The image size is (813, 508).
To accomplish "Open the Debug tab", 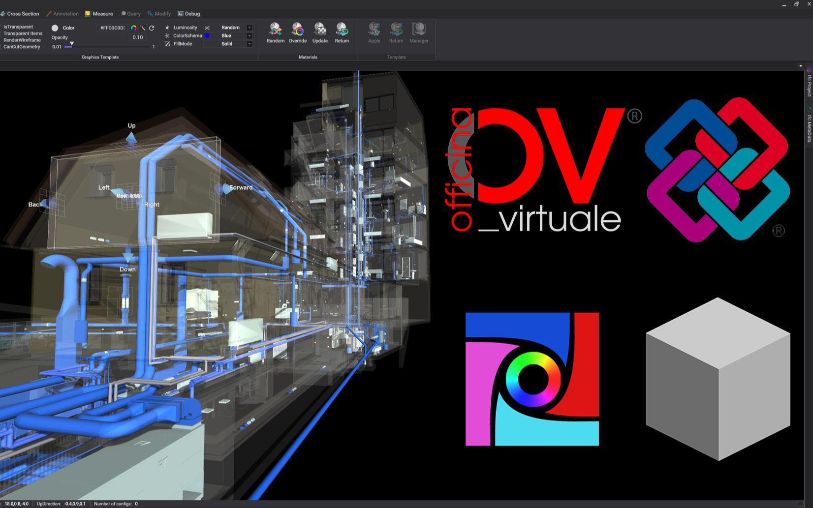I will click(x=189, y=14).
